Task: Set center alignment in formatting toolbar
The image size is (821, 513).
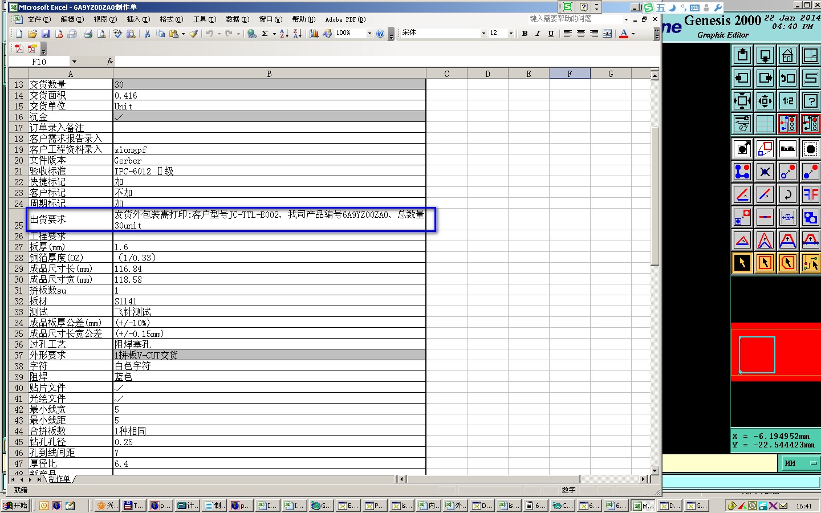Action: pyautogui.click(x=580, y=34)
